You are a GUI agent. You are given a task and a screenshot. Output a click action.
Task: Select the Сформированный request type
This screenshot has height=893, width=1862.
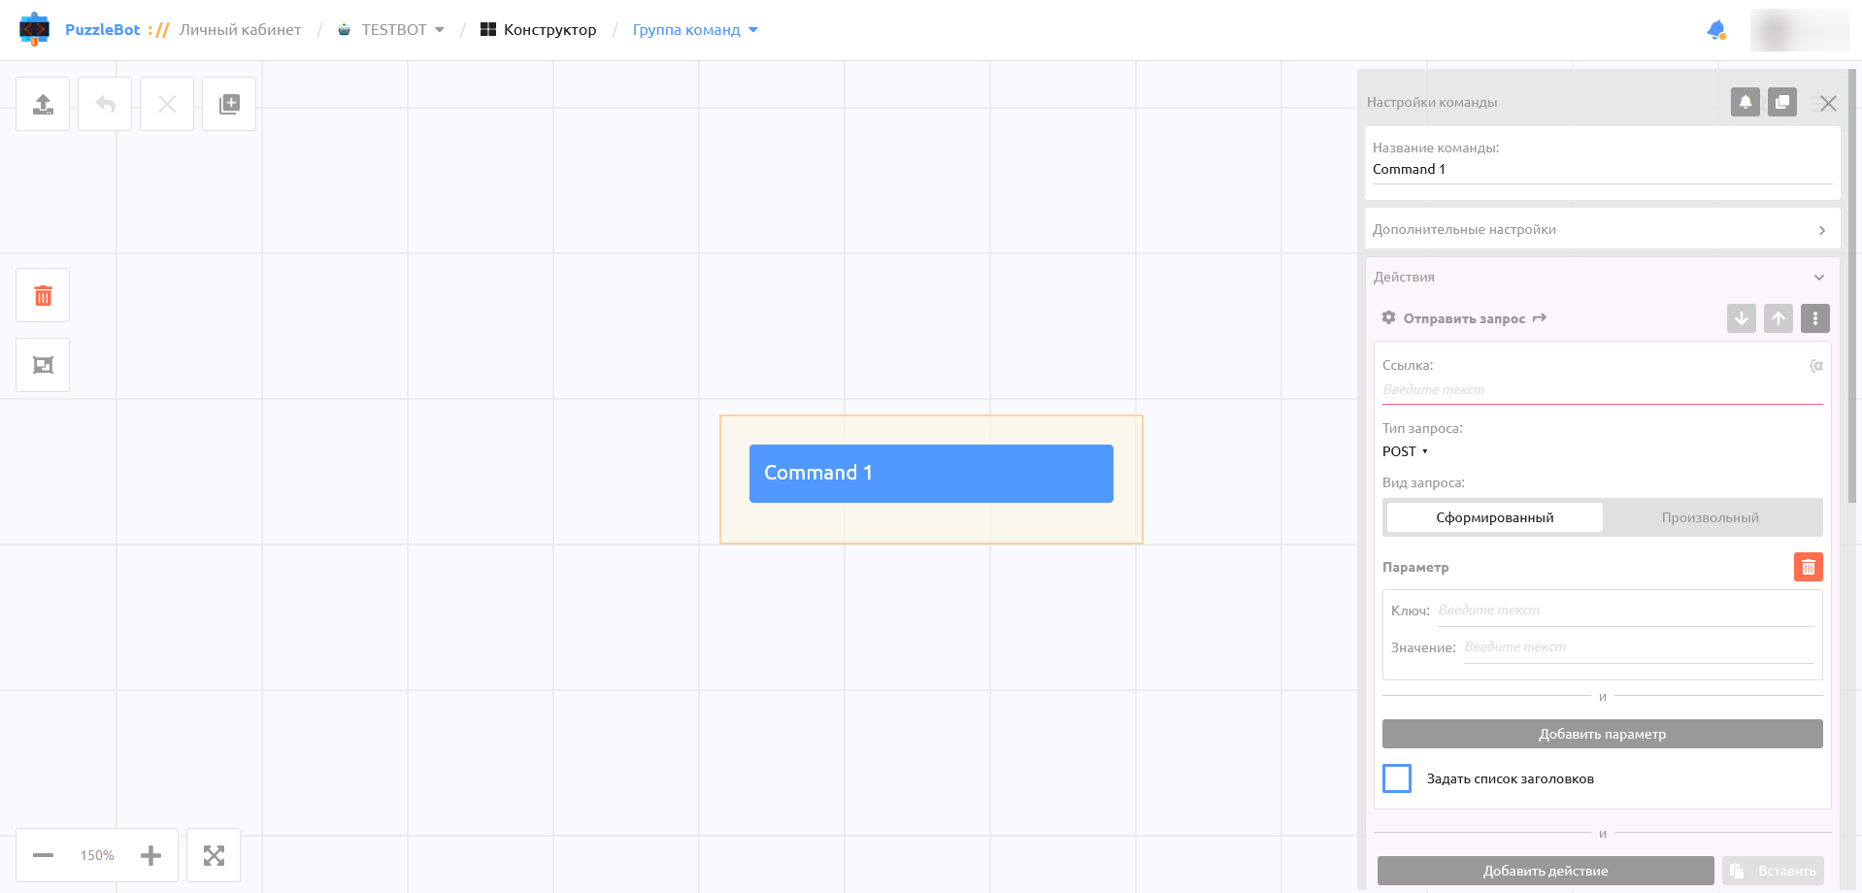1495,517
